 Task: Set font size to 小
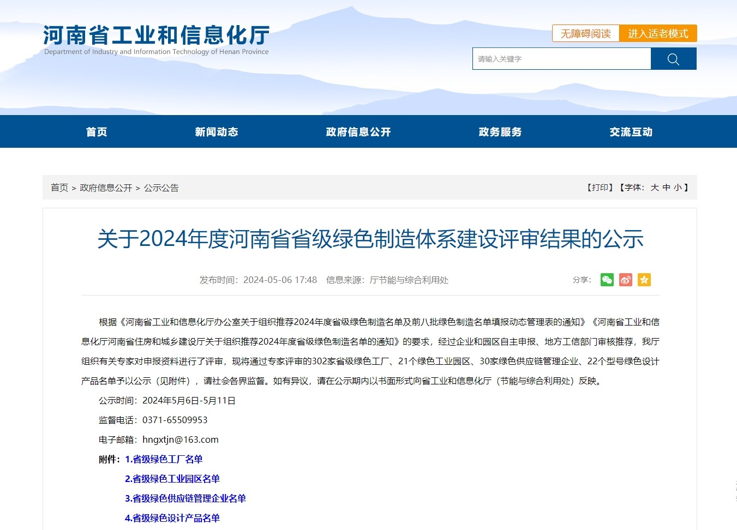point(678,188)
